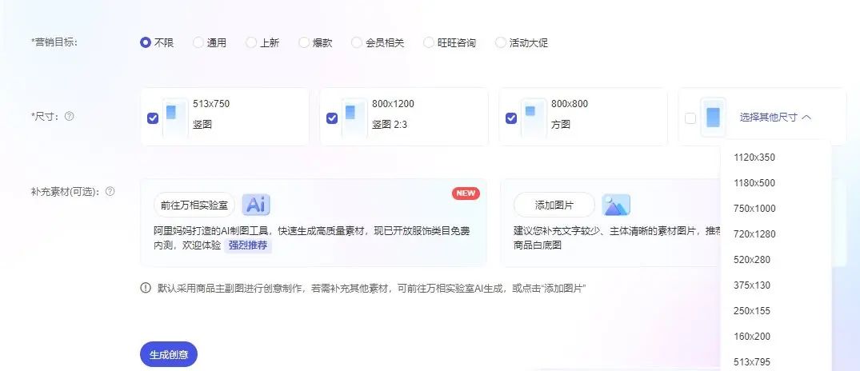Click 添加图片 button

tap(554, 205)
